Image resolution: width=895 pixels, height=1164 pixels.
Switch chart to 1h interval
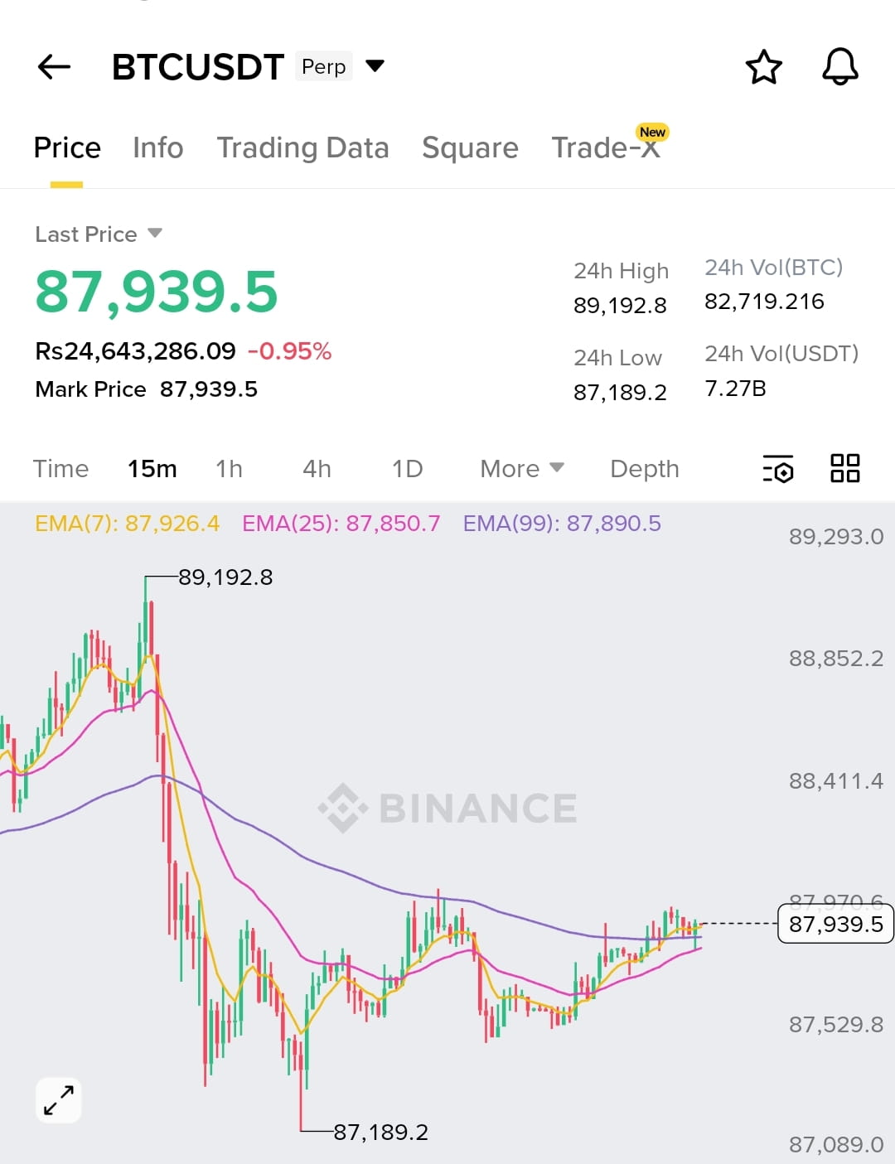click(x=230, y=469)
